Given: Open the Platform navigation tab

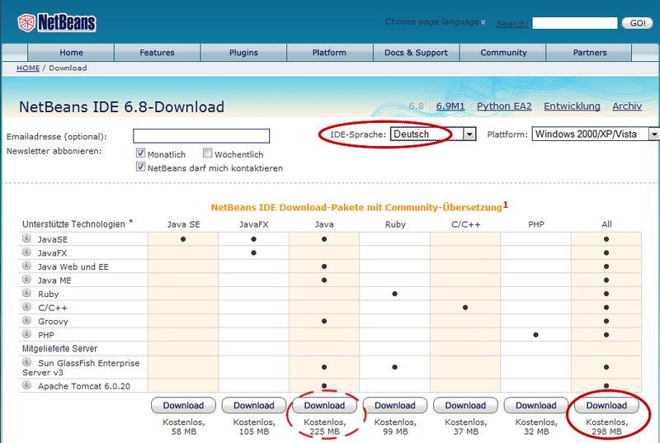Looking at the screenshot, I should coord(329,53).
